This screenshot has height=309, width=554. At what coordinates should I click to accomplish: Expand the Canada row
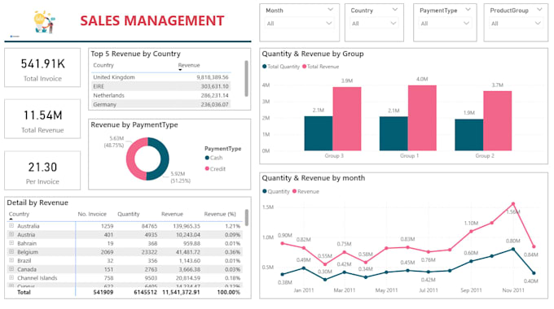(11, 269)
